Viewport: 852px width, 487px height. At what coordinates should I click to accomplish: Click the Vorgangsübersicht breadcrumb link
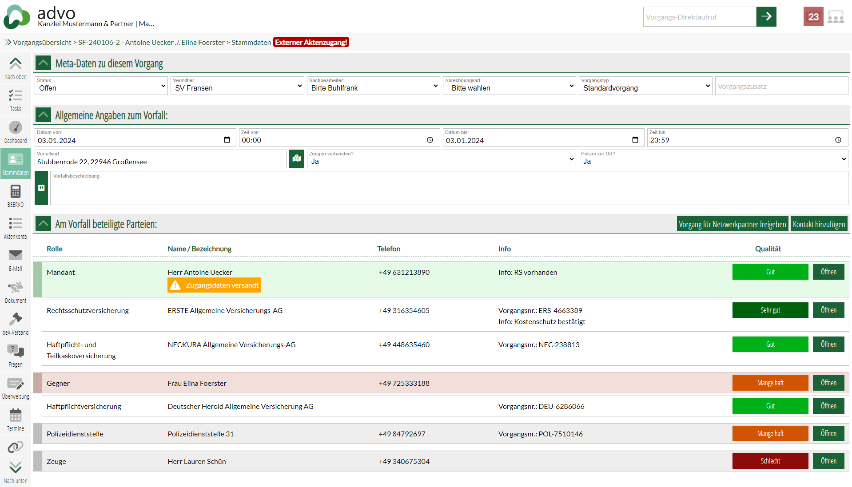(x=42, y=42)
